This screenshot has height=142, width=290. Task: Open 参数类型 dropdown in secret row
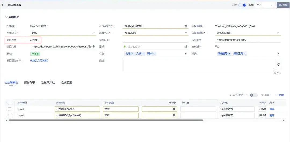pos(121,116)
